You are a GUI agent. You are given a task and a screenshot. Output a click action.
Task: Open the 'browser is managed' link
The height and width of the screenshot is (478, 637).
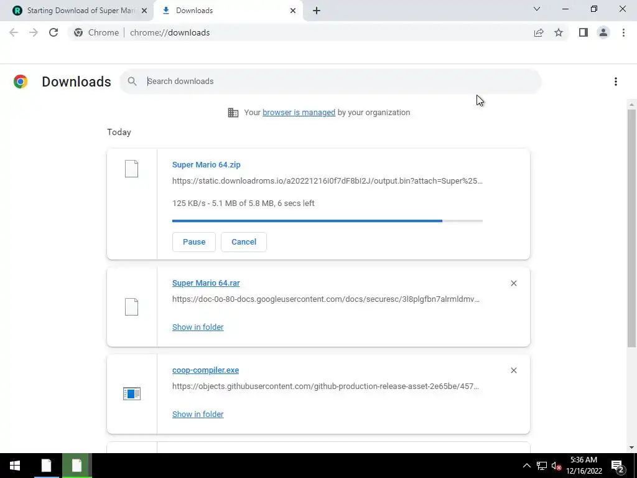(299, 113)
